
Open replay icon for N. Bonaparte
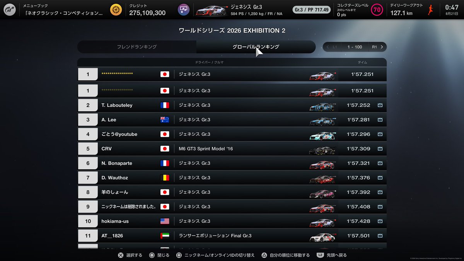pos(380,163)
